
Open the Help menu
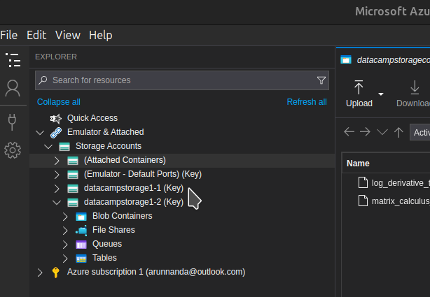tap(101, 35)
